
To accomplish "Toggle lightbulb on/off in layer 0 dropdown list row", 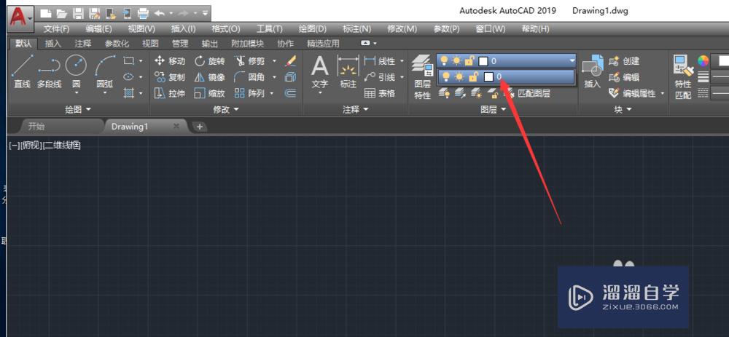I will [446, 76].
